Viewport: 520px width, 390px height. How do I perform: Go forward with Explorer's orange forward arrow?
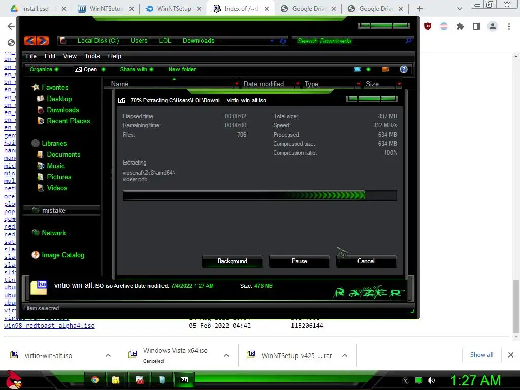point(43,41)
